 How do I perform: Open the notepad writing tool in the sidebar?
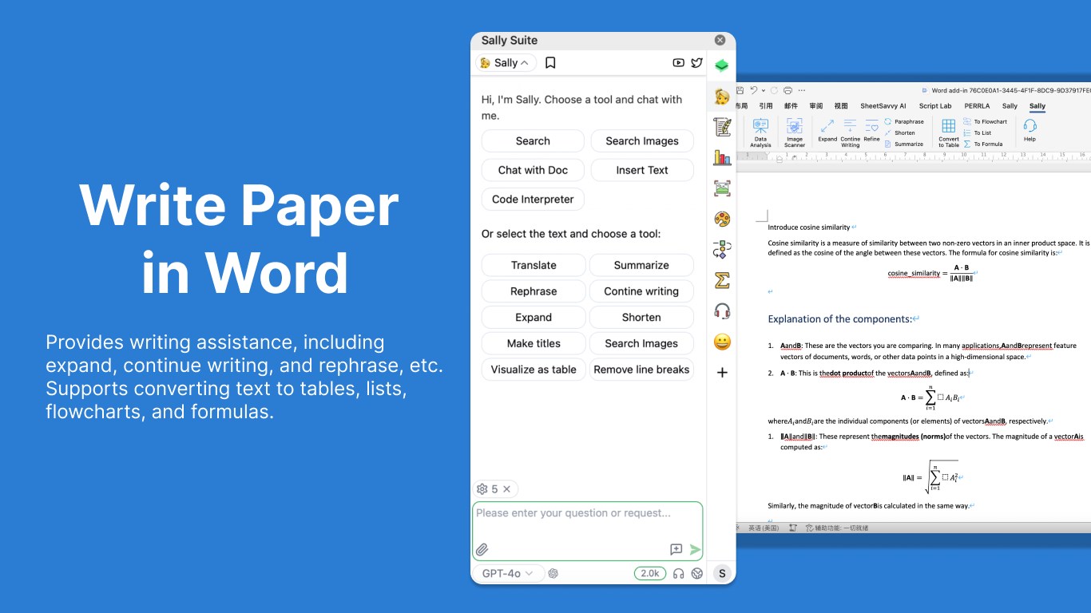722,127
